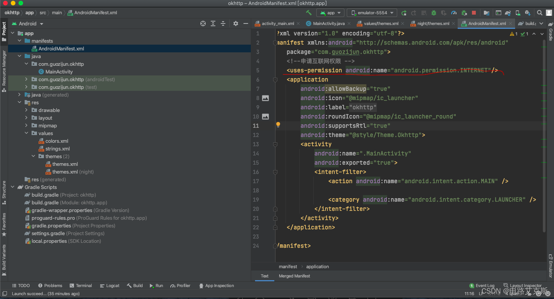This screenshot has width=554, height=299.
Task: Open the emulator-5554 device dropdown
Action: coord(372,13)
